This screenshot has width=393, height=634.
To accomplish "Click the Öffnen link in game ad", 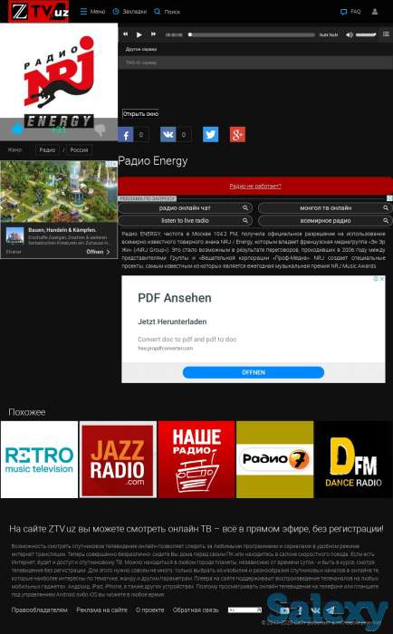I will click(x=98, y=252).
